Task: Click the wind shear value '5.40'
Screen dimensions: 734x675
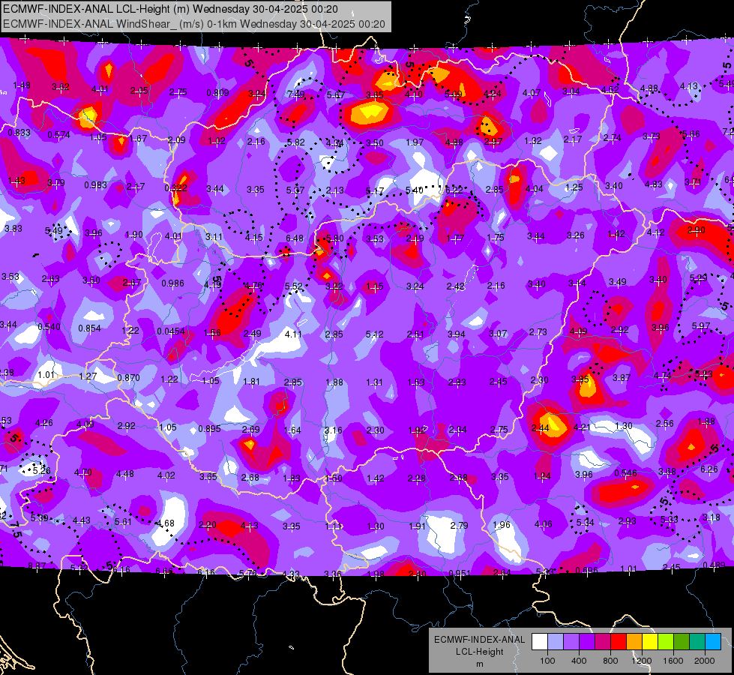Action: point(415,190)
